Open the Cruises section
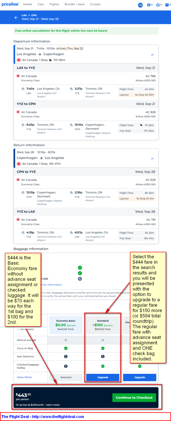Screen dimensions: 171x421 coord(95,4)
